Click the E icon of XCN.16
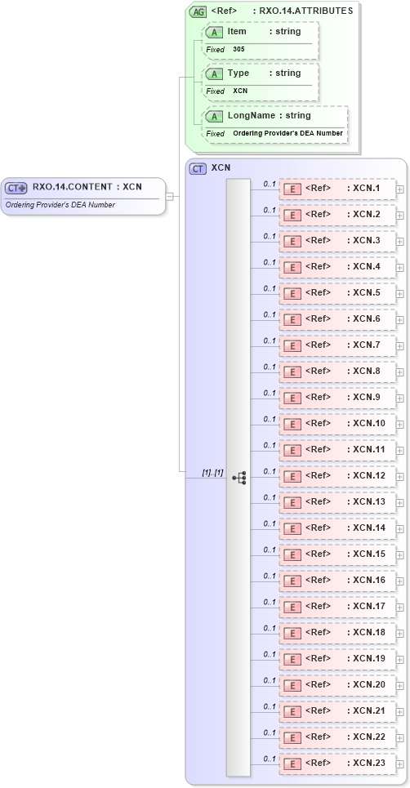The image size is (410, 788). (x=292, y=581)
